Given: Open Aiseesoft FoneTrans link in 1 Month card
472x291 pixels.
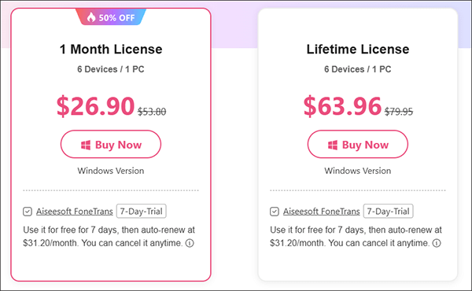Looking at the screenshot, I should click(x=75, y=212).
